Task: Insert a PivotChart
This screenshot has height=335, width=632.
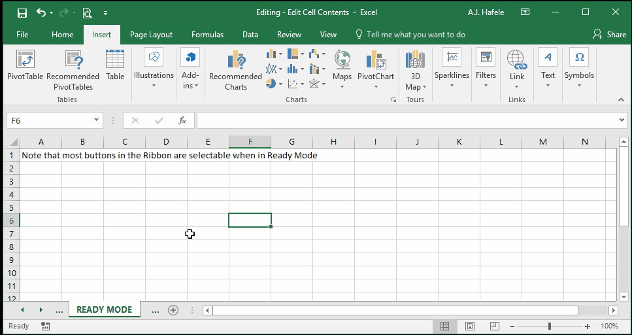Action: coord(376,70)
